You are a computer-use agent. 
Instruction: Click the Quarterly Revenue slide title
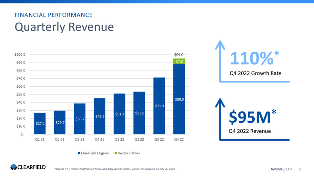64,27
